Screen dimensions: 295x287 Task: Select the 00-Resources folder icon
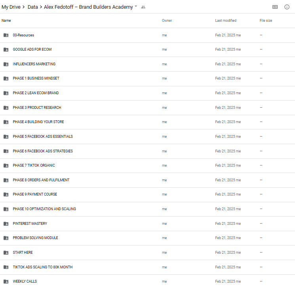coord(6,35)
